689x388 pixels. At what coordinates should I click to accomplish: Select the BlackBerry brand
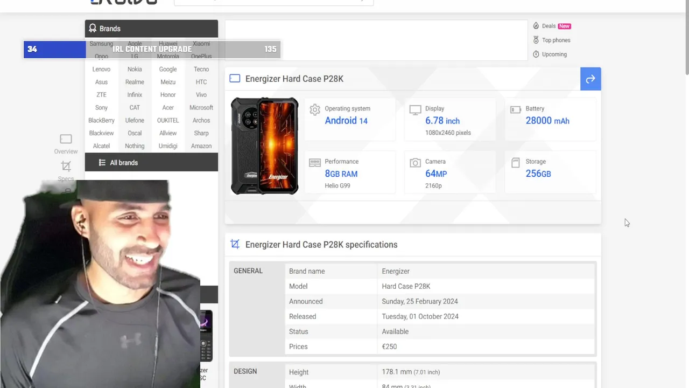pyautogui.click(x=101, y=121)
